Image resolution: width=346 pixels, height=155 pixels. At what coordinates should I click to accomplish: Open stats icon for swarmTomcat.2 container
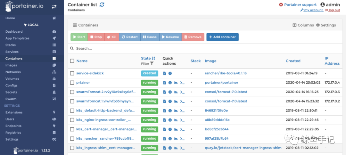(x=176, y=92)
